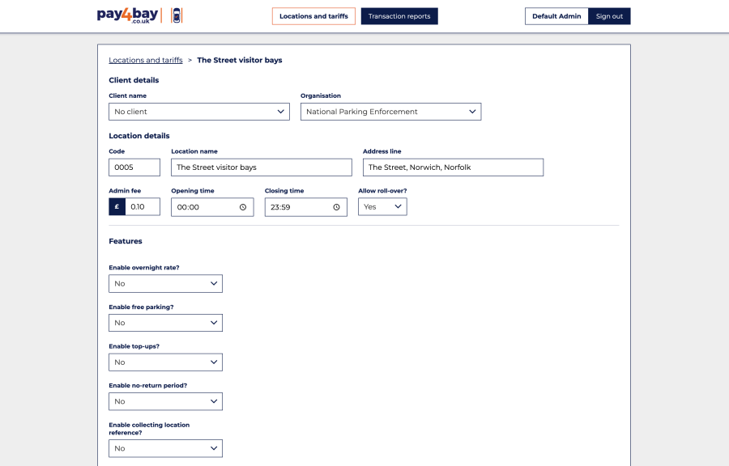The height and width of the screenshot is (466, 729).
Task: Click the 'Location details' heading
Action: point(139,136)
